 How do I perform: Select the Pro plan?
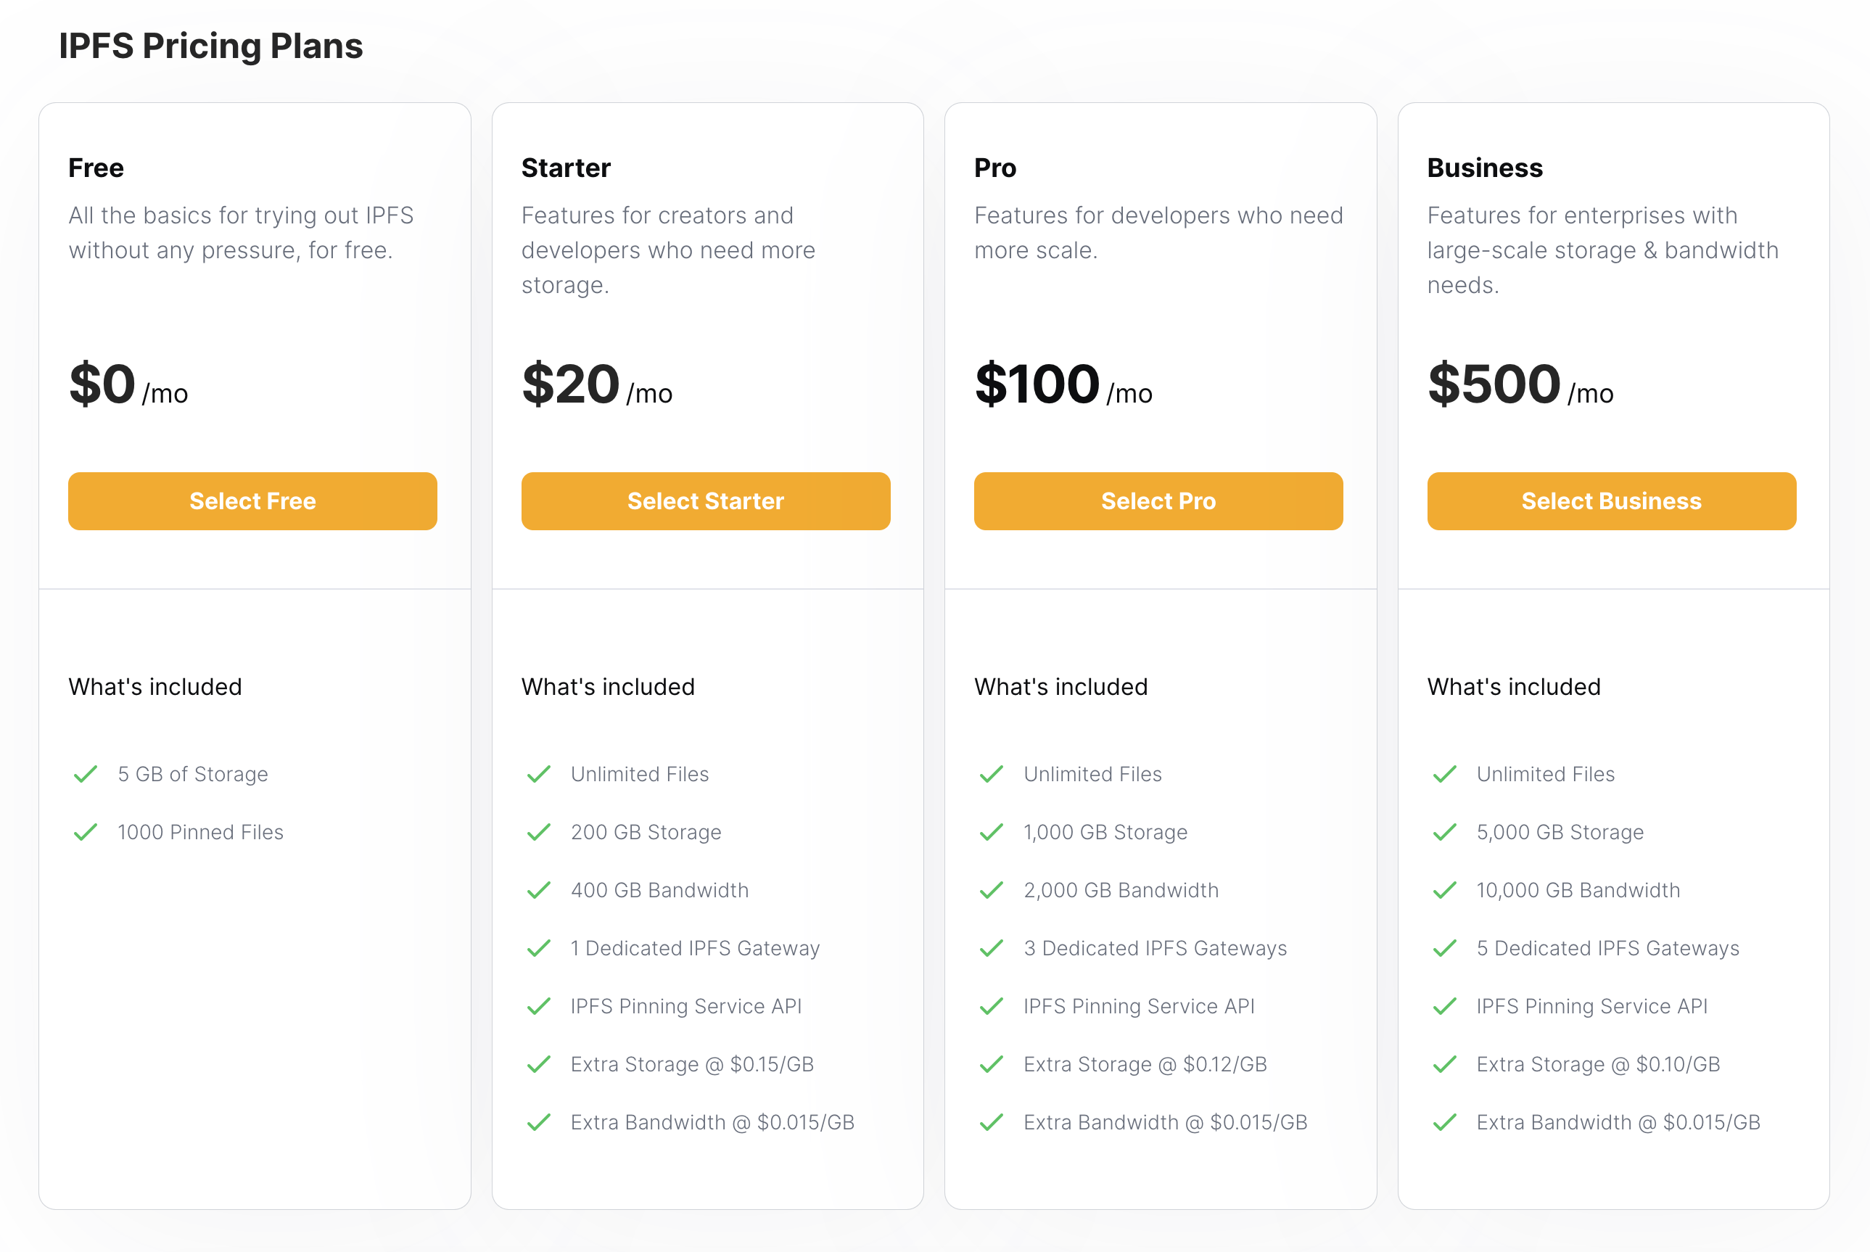click(1158, 501)
